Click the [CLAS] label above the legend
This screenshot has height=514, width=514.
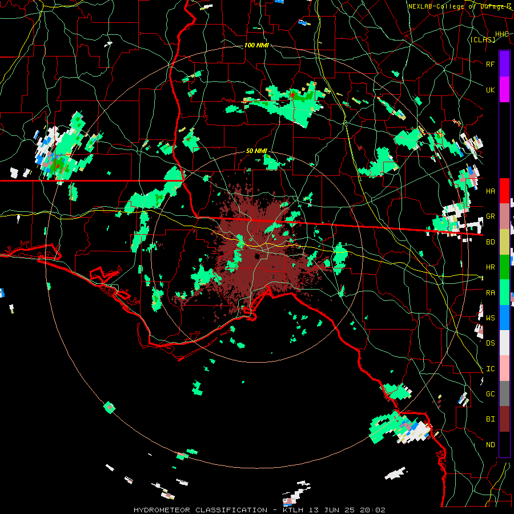pyautogui.click(x=483, y=39)
